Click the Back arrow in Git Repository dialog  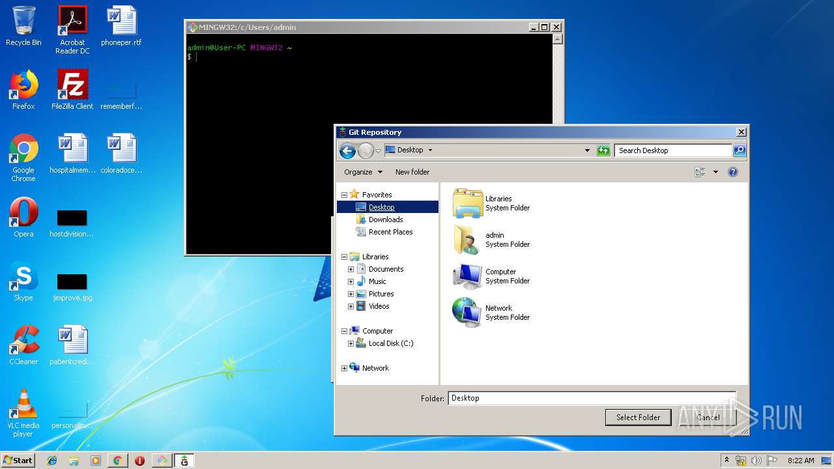tap(347, 150)
